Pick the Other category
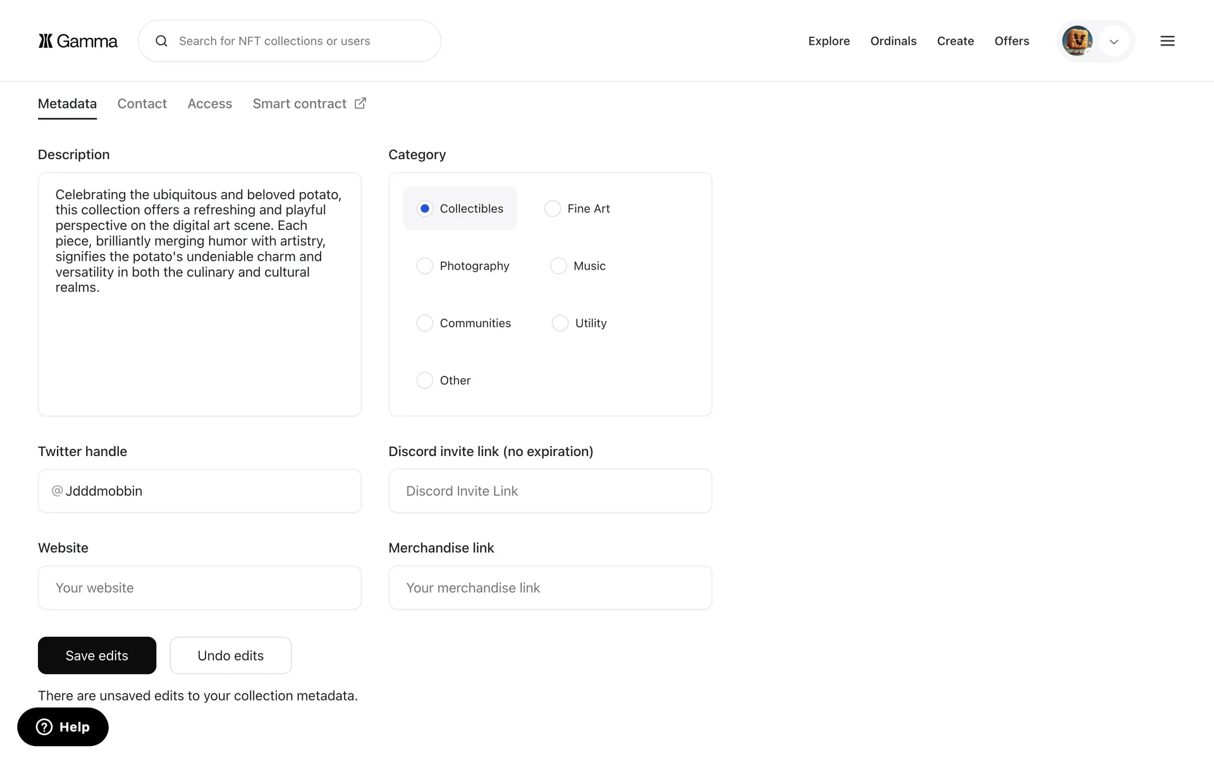Screen dimensions: 1214x758 [x=425, y=380]
